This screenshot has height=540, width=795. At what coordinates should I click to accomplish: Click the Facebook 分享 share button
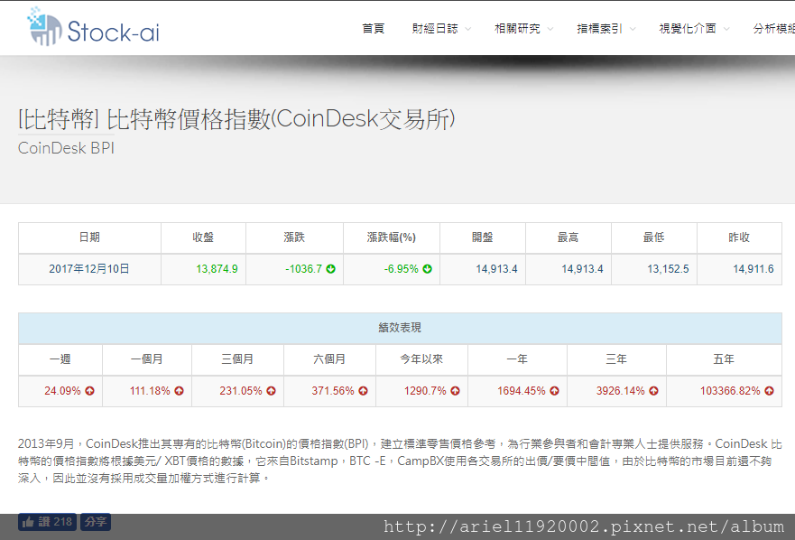[x=96, y=522]
